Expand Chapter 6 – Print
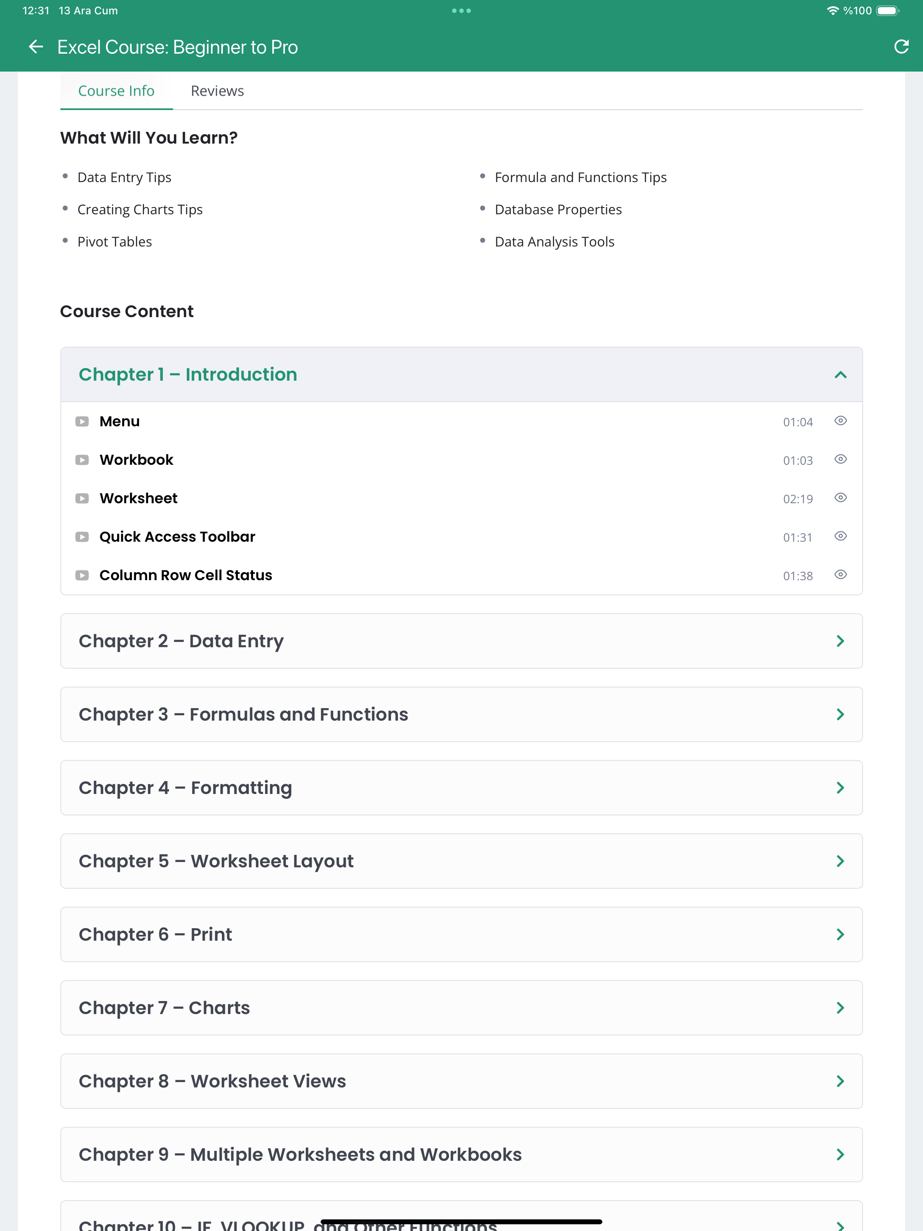This screenshot has height=1231, width=923. [461, 934]
